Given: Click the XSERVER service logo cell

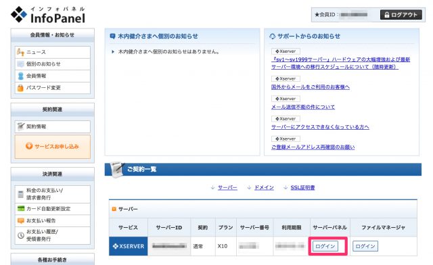Looking at the screenshot, I should pos(129,246).
